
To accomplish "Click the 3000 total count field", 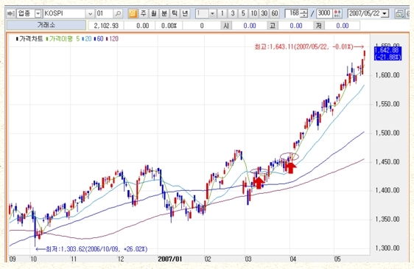I will click(x=324, y=13).
